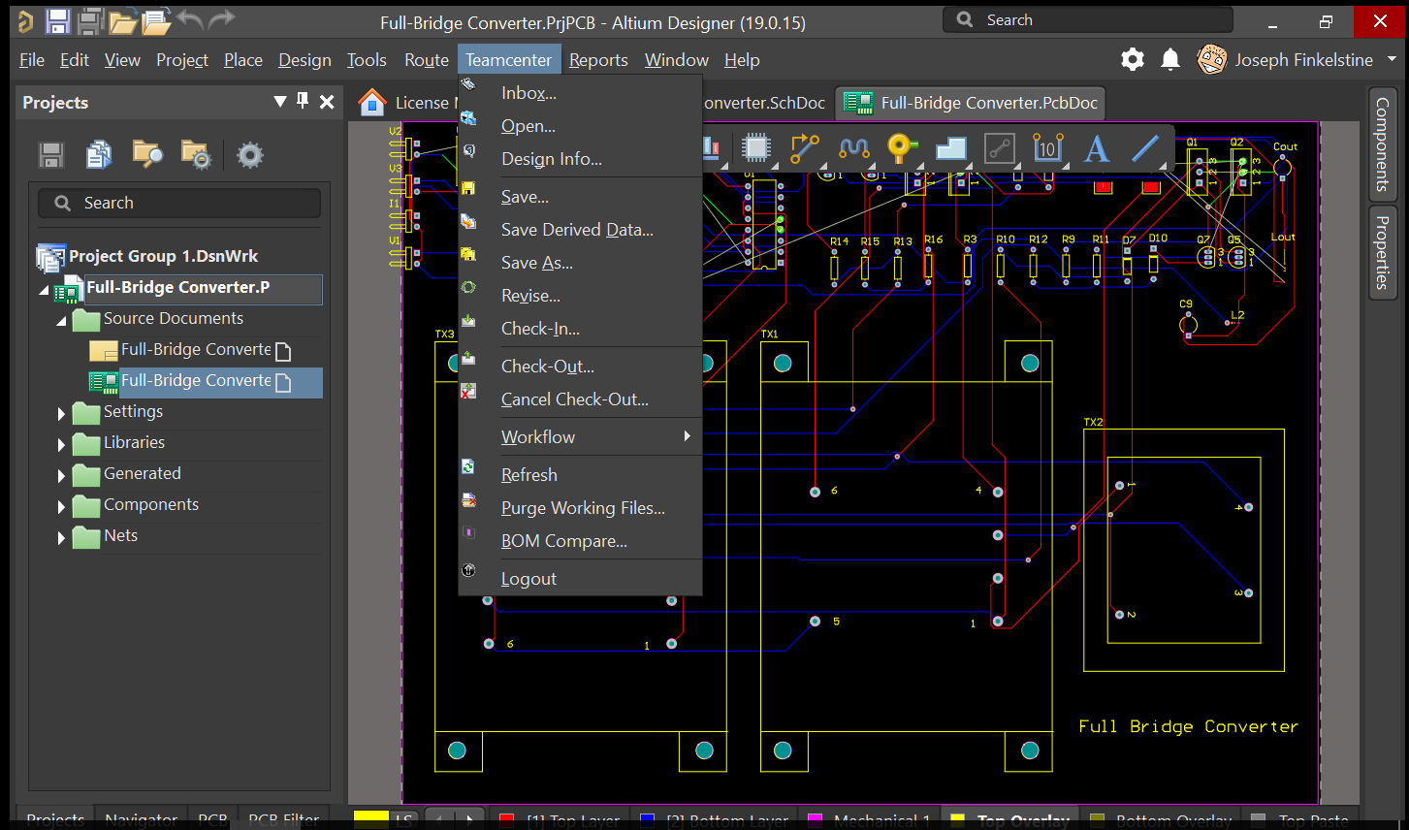Choose Purge Working Files...
Image resolution: width=1409 pixels, height=830 pixels.
coord(580,508)
